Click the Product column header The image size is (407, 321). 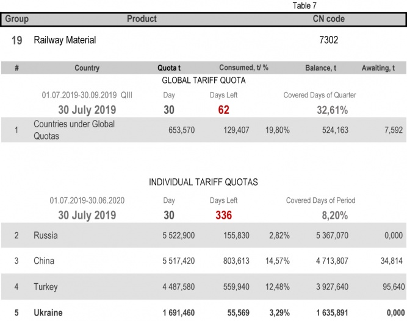point(142,19)
